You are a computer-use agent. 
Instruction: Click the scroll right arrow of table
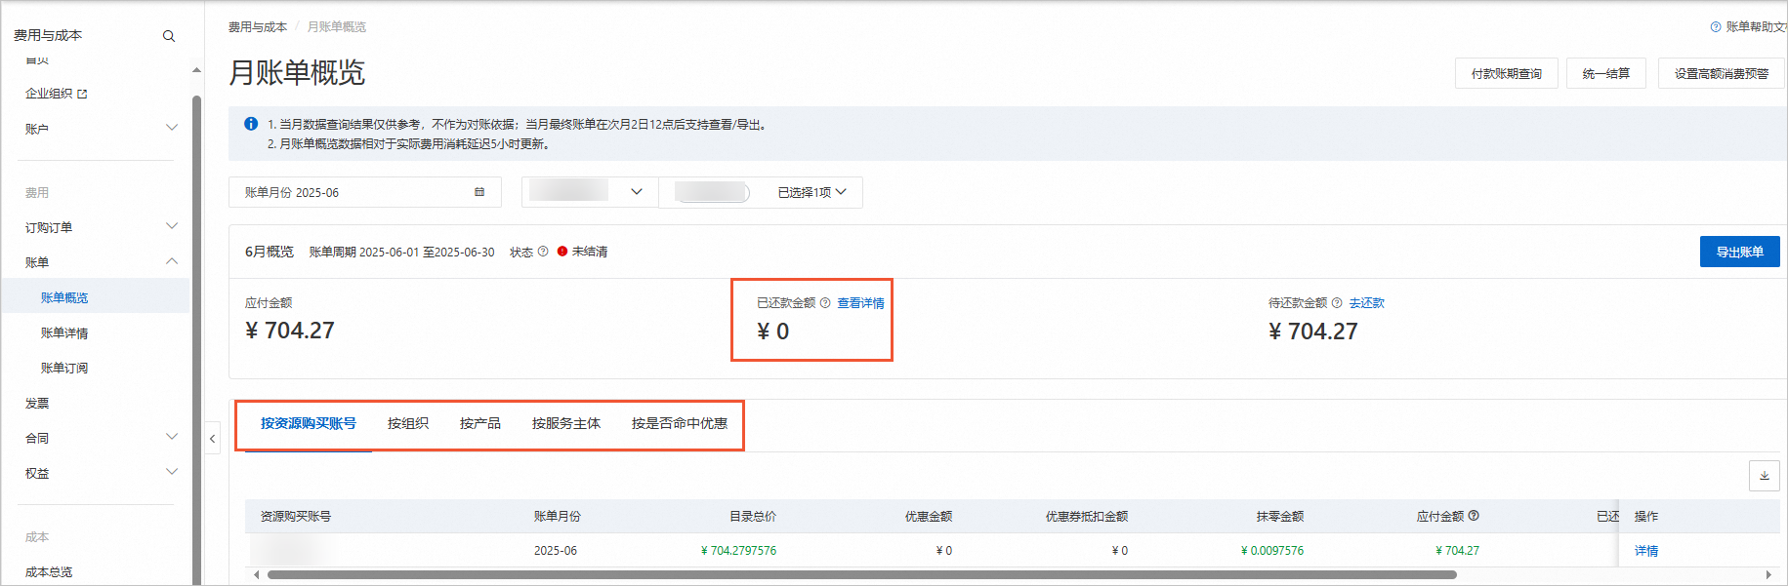point(1768,575)
